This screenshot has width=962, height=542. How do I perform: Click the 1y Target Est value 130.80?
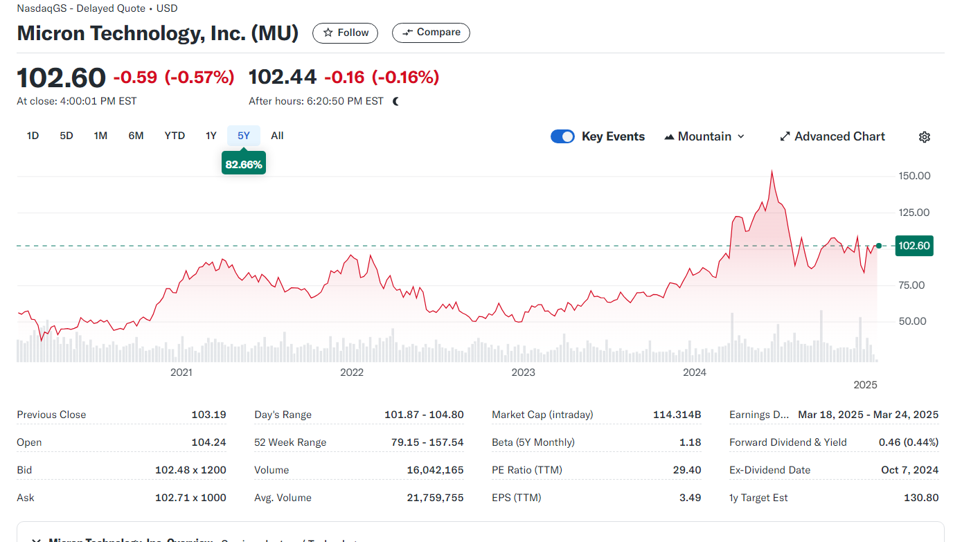pos(921,498)
